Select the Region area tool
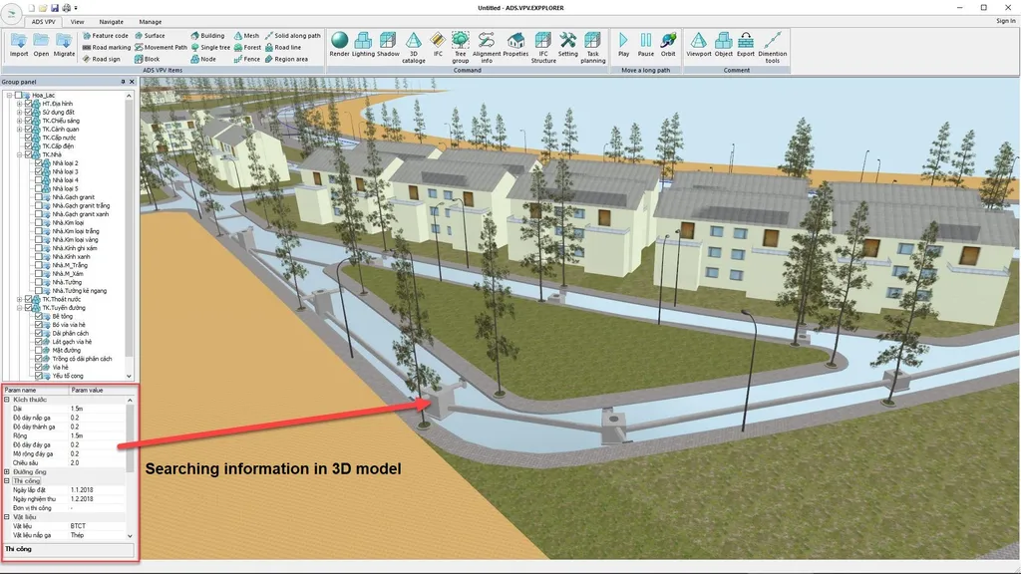1021x574 pixels. pyautogui.click(x=286, y=59)
